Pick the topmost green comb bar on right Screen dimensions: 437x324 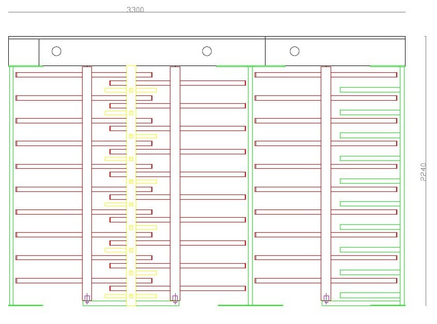(x=369, y=89)
